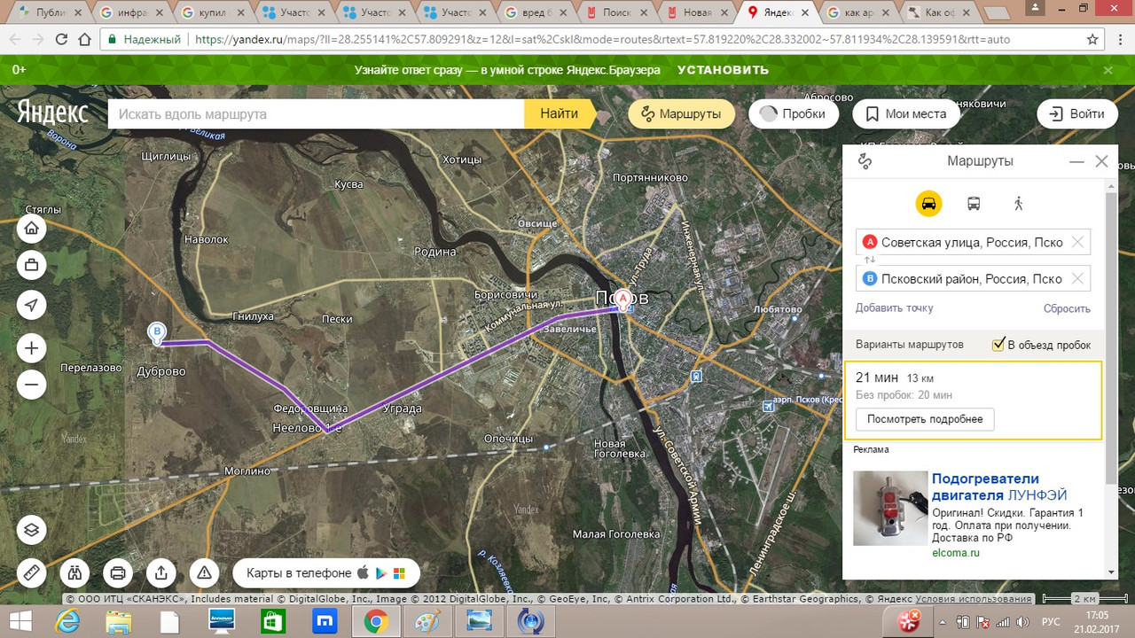The width and height of the screenshot is (1135, 638).
Task: Open the map layers icon
Action: [x=32, y=531]
